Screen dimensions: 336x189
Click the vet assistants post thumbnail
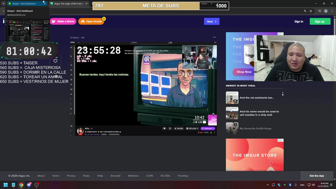click(232, 98)
